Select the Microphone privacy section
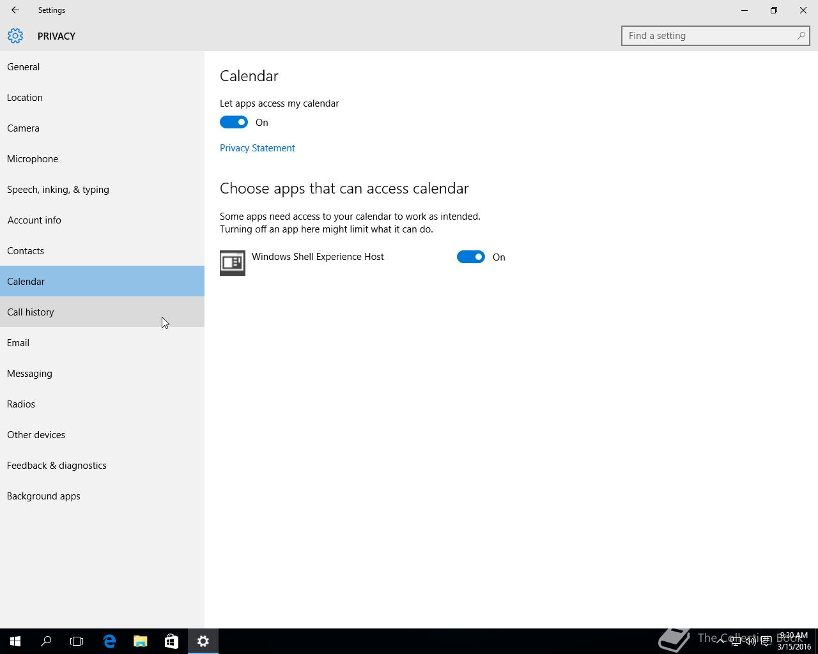 [102, 158]
